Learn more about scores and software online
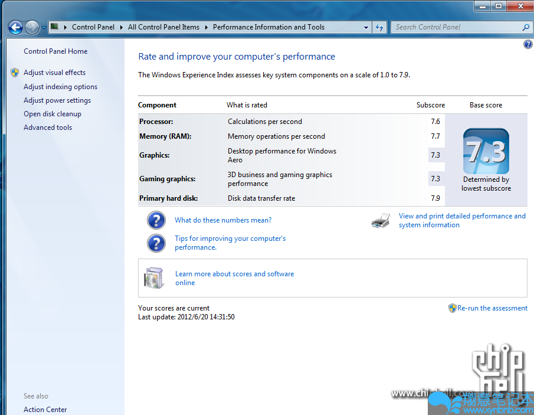534x415 pixels. click(234, 279)
